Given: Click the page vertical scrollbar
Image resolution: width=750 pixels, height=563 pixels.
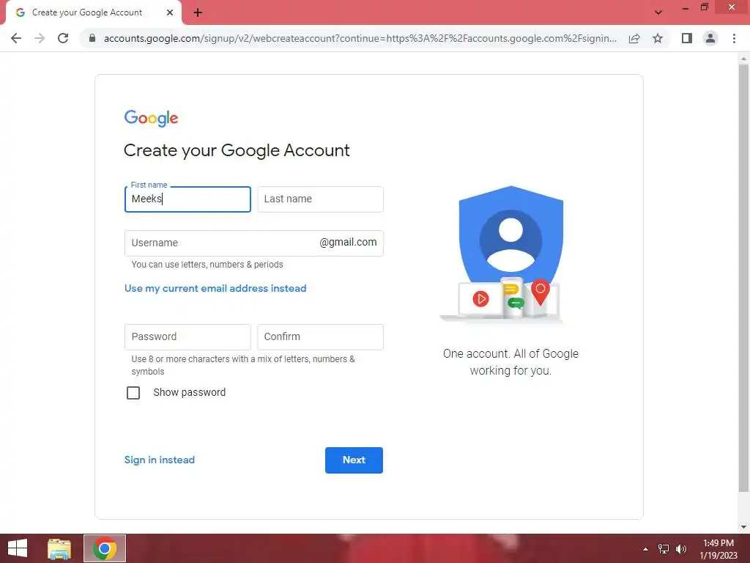Looking at the screenshot, I should [x=743, y=278].
